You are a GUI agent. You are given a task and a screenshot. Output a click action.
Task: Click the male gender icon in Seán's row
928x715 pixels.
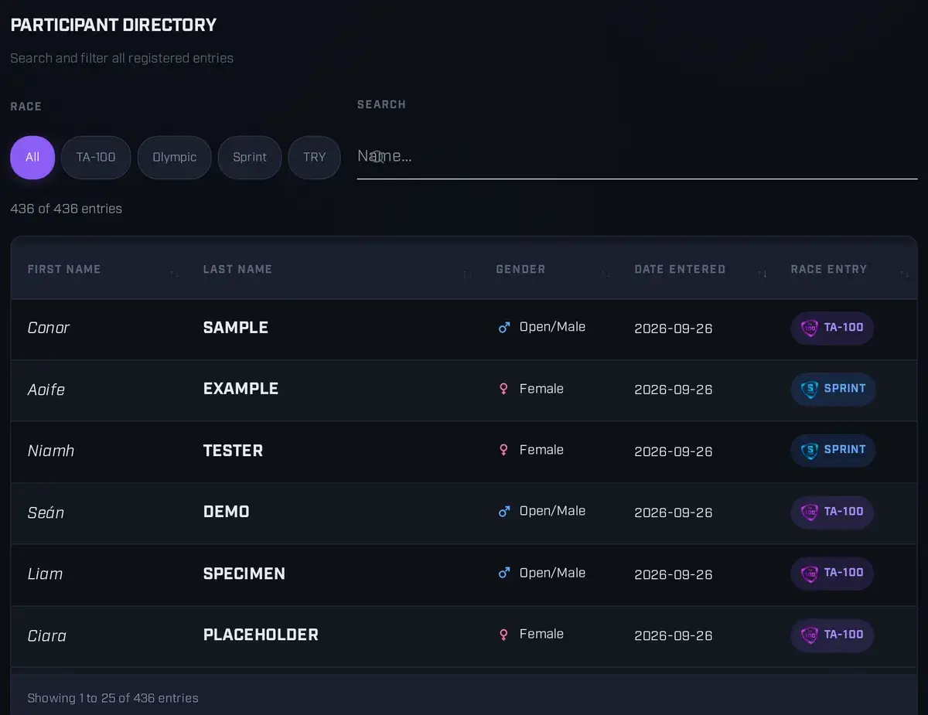point(504,512)
